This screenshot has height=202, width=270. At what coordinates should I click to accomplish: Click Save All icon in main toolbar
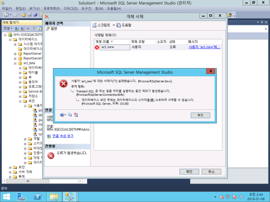click(35, 15)
